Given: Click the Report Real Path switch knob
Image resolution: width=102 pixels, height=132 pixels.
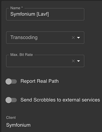Looking at the screenshot, I should (x=8, y=82).
